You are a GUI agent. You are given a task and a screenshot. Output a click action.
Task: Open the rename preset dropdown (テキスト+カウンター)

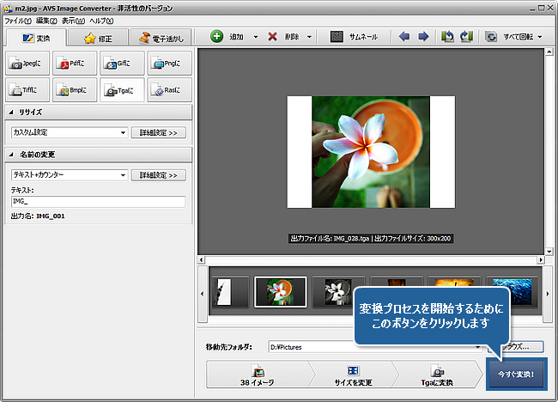pyautogui.click(x=69, y=174)
